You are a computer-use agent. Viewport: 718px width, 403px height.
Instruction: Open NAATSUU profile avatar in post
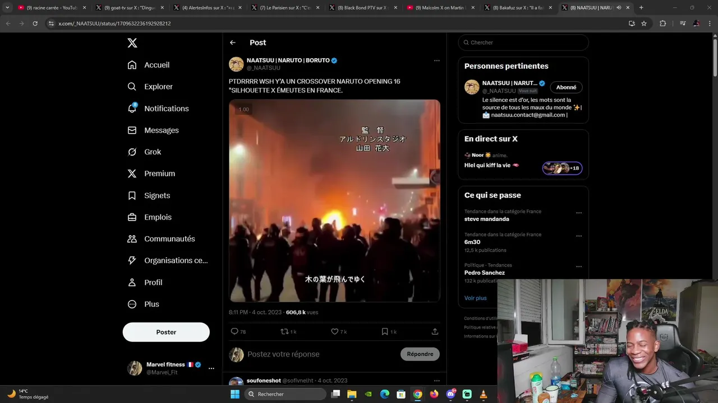(x=236, y=64)
